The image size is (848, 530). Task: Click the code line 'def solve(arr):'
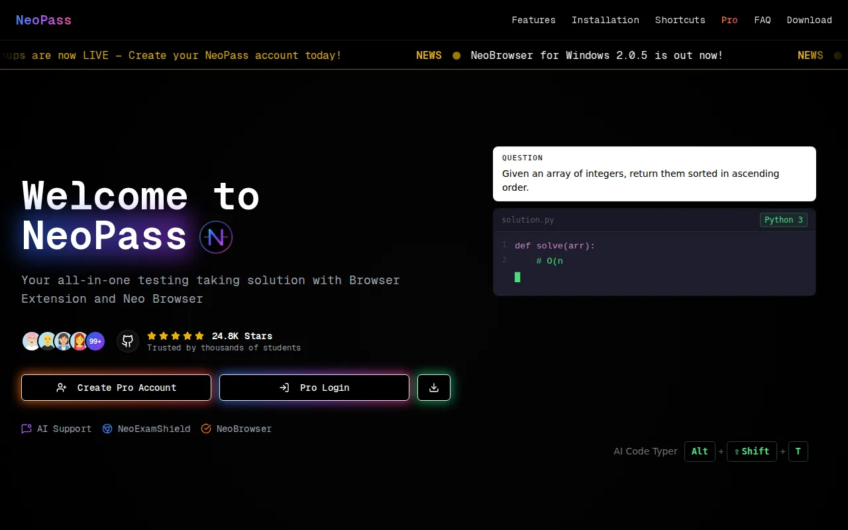coord(555,246)
